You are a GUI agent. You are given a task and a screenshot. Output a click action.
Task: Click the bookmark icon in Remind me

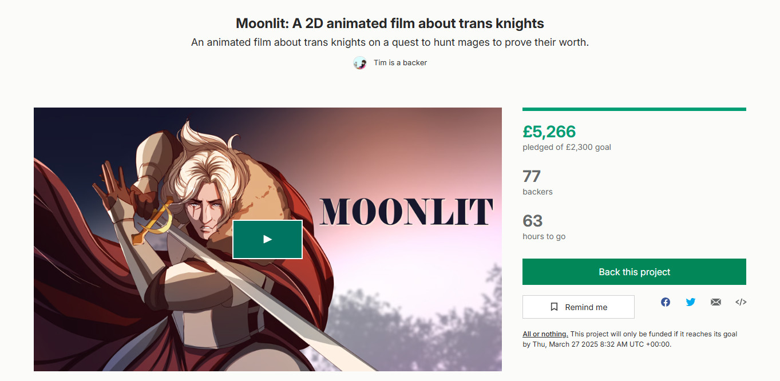point(554,307)
